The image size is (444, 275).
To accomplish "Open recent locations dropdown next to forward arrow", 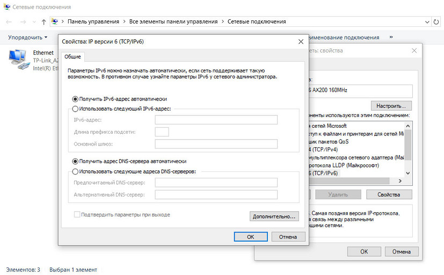I will click(33, 22).
